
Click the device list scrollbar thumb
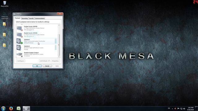59,45
